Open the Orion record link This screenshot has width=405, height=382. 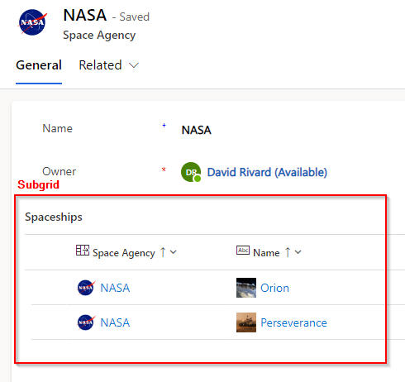274,288
